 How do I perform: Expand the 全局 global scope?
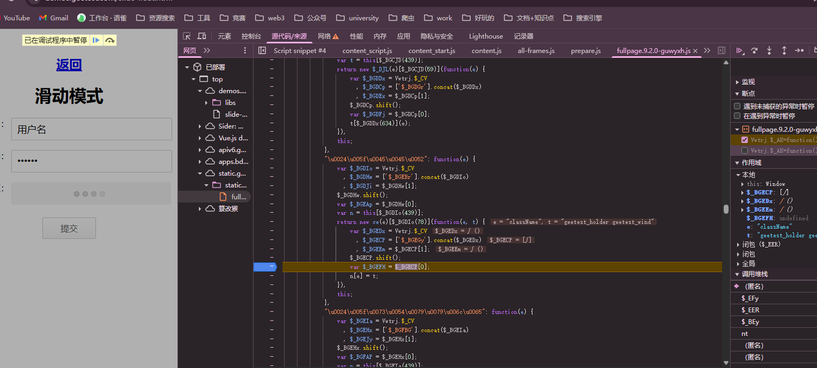tap(739, 264)
